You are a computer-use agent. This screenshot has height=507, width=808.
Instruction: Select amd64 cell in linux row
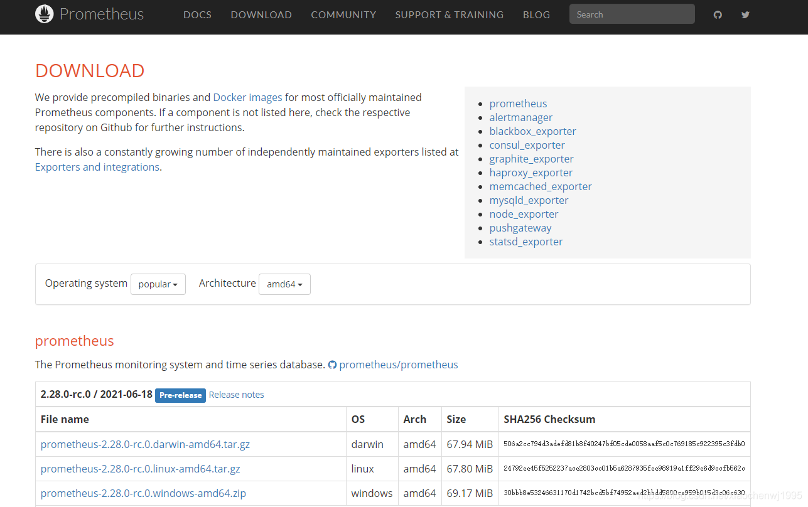tap(419, 469)
